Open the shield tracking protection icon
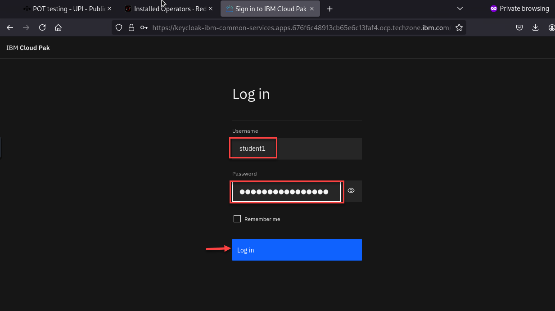 (x=119, y=27)
